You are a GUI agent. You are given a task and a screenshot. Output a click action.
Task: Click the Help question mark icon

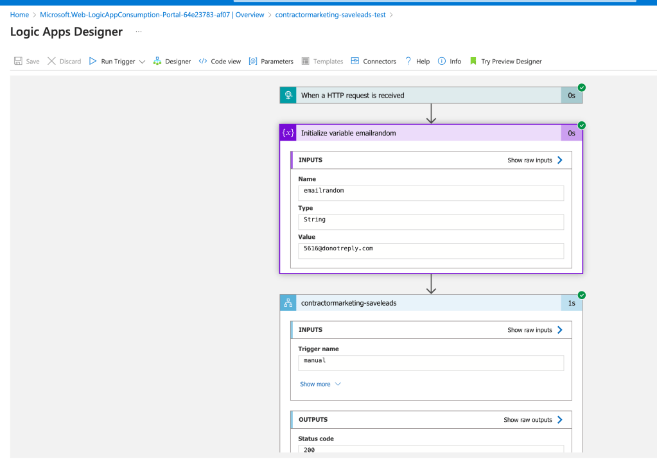click(408, 61)
